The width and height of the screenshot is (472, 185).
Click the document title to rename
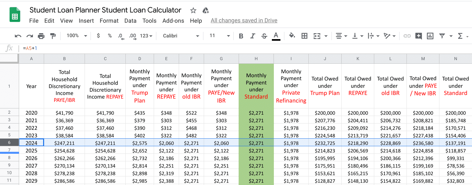pyautogui.click(x=105, y=10)
